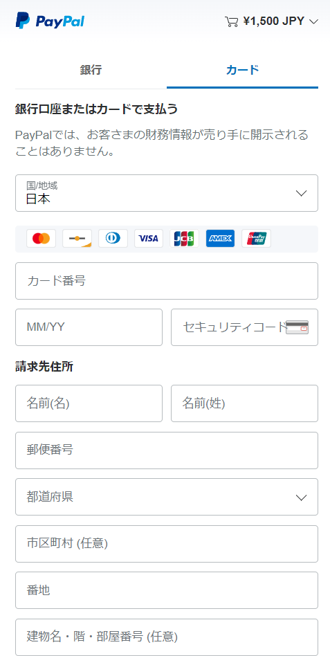This screenshot has width=330, height=656.
Task: Click the security code card hint icon
Action: [297, 327]
